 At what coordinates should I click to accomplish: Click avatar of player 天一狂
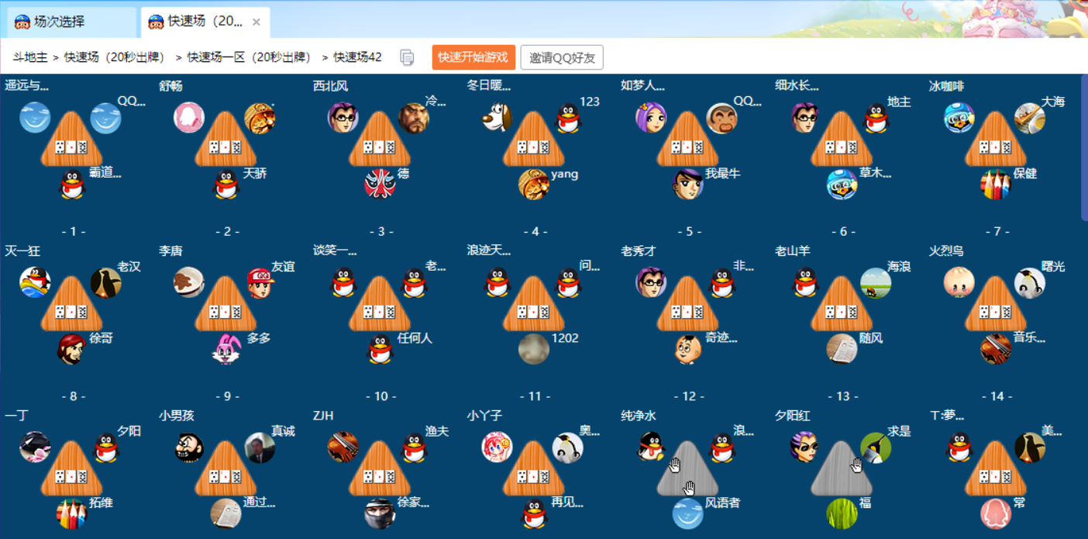[35, 282]
